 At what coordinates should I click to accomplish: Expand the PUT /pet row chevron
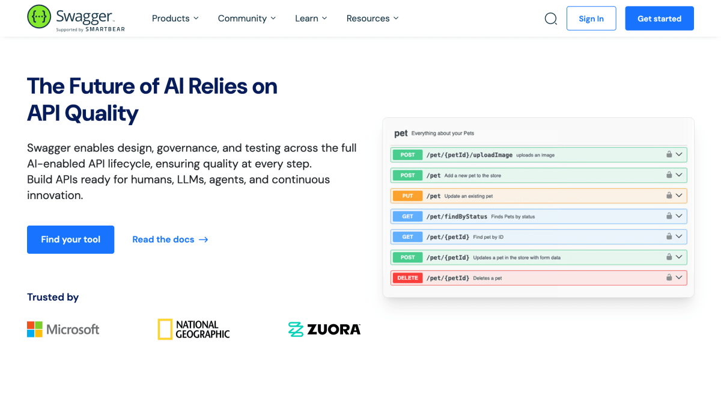coord(679,195)
